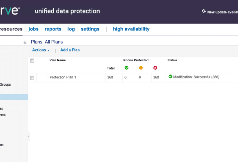Click the Arcserve logo

point(10,11)
